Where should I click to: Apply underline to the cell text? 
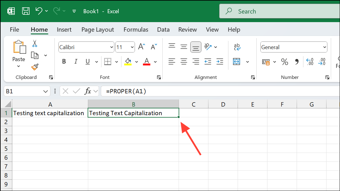[87, 61]
